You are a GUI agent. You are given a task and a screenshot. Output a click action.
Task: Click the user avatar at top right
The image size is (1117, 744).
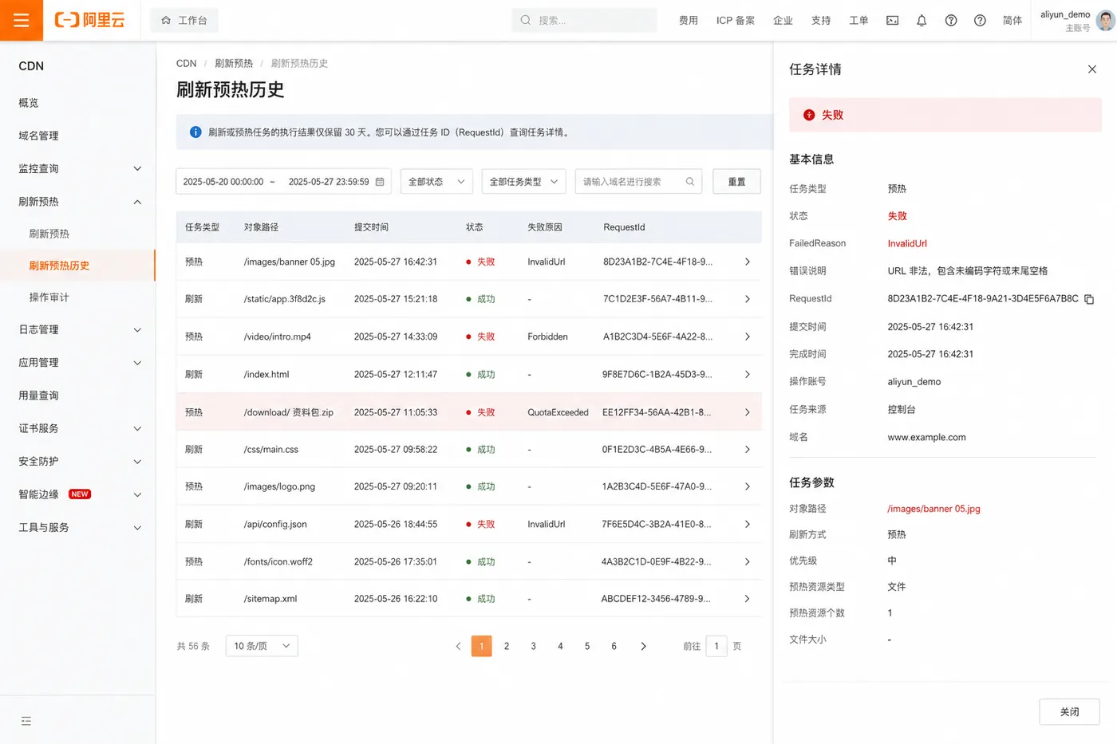point(1105,21)
